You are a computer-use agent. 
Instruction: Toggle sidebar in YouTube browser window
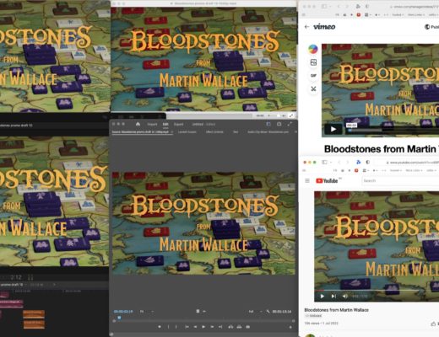(x=324, y=162)
